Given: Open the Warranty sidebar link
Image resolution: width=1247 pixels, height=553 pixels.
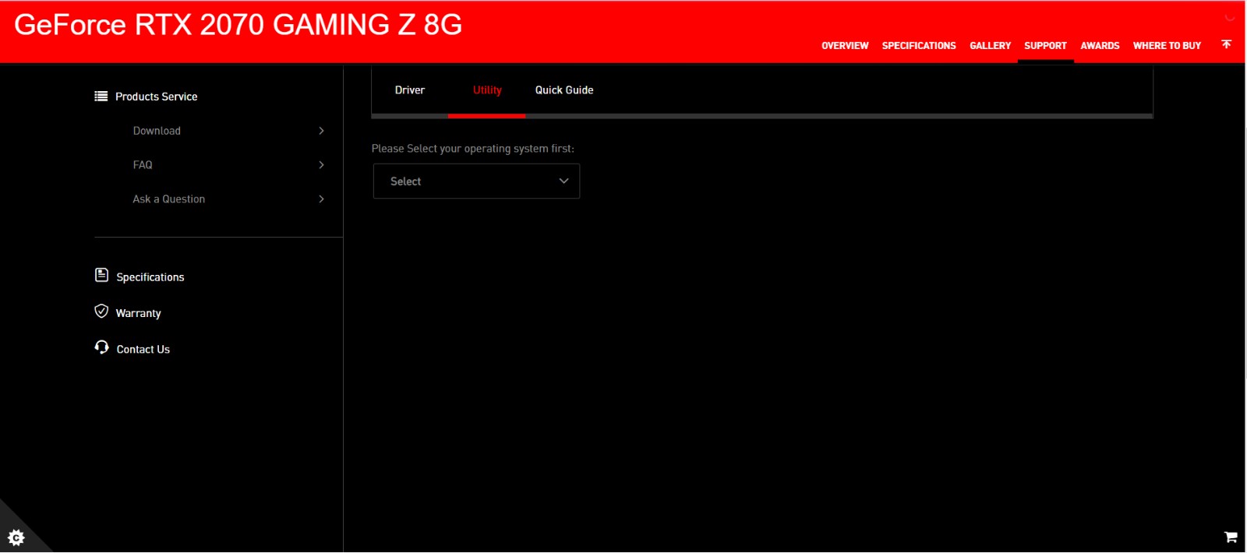Looking at the screenshot, I should (139, 313).
